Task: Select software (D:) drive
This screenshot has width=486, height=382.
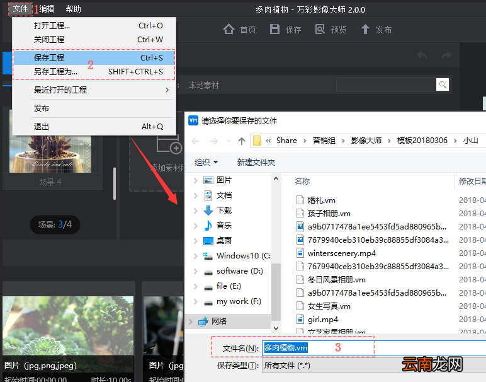Action: click(240, 271)
